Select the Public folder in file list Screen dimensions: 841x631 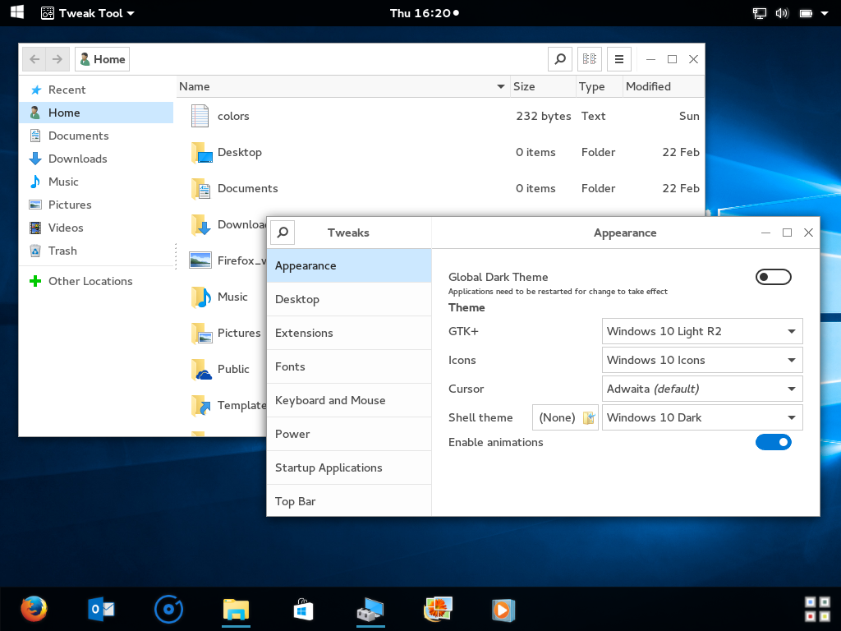pyautogui.click(x=220, y=369)
